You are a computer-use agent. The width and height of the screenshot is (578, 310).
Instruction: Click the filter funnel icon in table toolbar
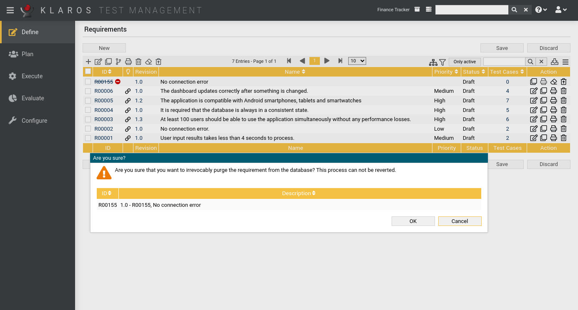click(442, 62)
